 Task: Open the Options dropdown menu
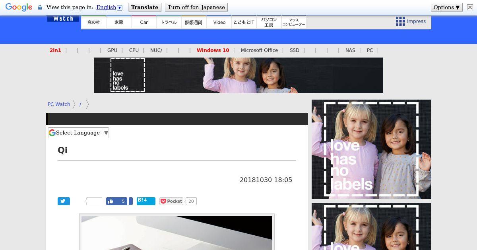447,7
